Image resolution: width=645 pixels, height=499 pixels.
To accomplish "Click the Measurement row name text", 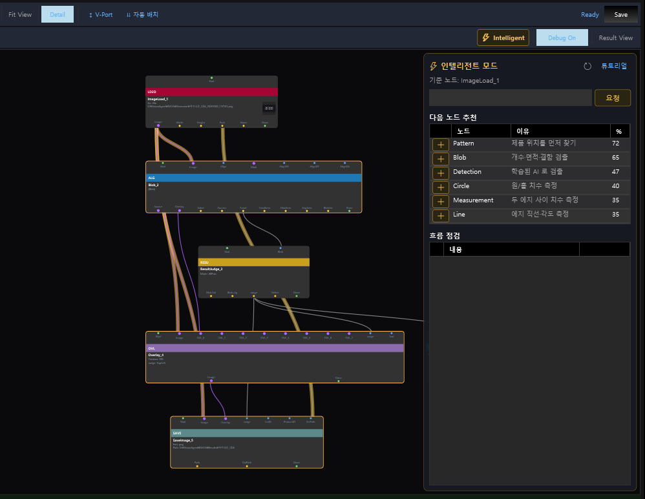I will (x=473, y=200).
